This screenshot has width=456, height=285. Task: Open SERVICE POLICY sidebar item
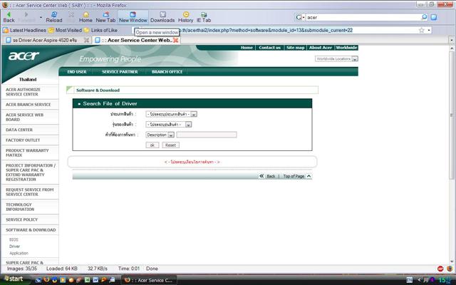30,219
